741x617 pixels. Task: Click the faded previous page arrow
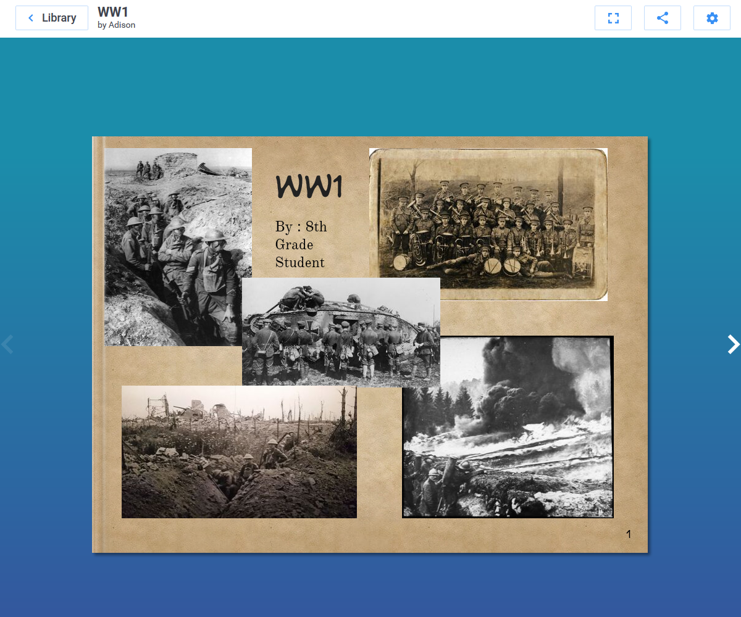pos(7,344)
